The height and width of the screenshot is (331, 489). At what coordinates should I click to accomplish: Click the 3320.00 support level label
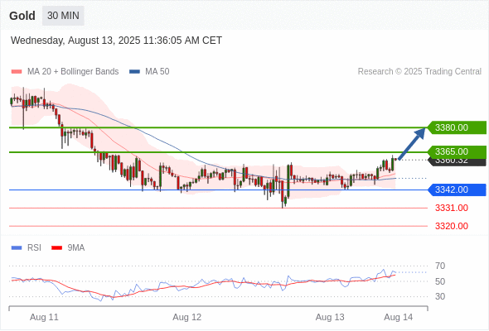click(x=452, y=226)
